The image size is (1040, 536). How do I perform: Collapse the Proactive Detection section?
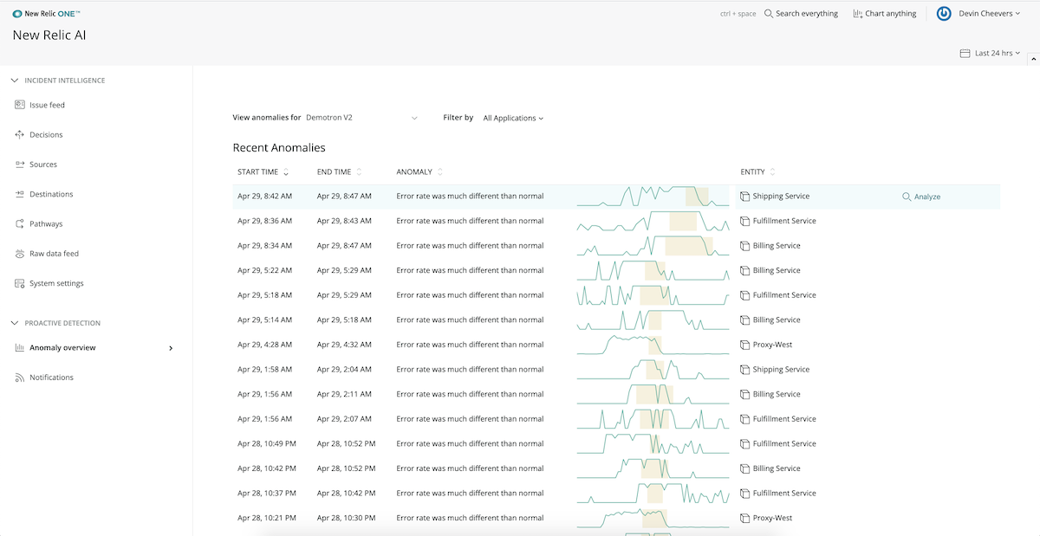(x=14, y=323)
